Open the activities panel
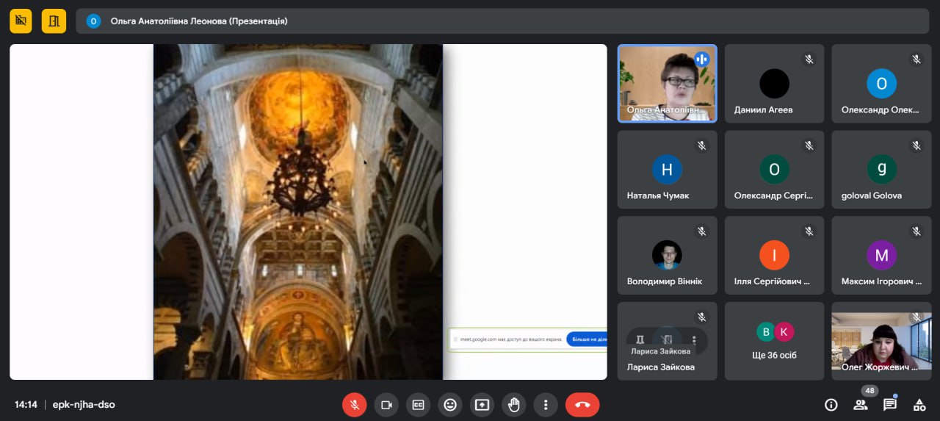The width and height of the screenshot is (940, 421). tap(919, 405)
